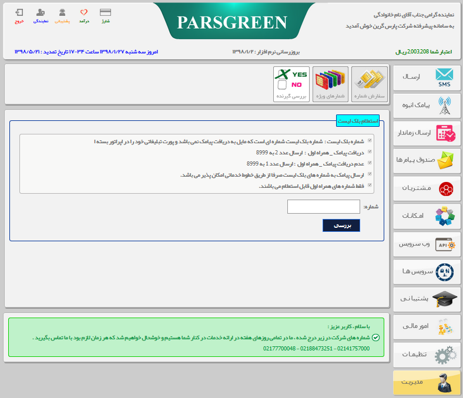Image resolution: width=463 pixels, height=398 pixels.
Task: Click the 'سرویس ها' menu label
Action: (418, 271)
